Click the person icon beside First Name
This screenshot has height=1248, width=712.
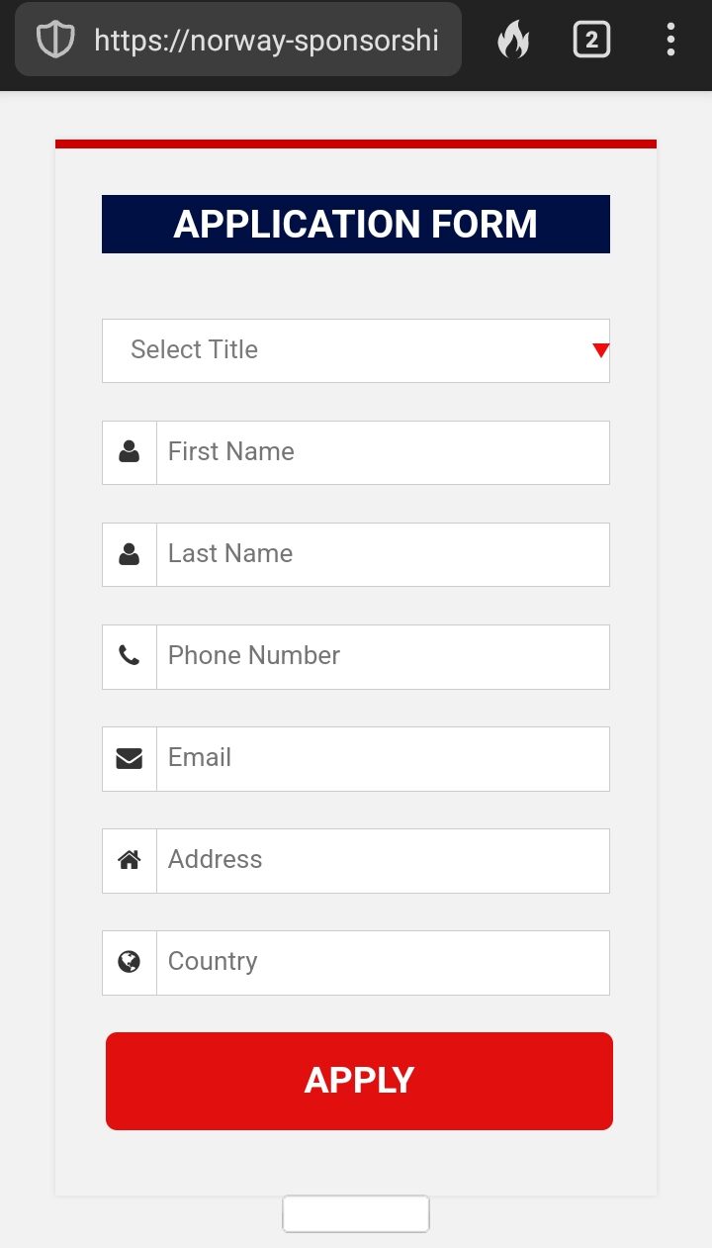(x=130, y=452)
